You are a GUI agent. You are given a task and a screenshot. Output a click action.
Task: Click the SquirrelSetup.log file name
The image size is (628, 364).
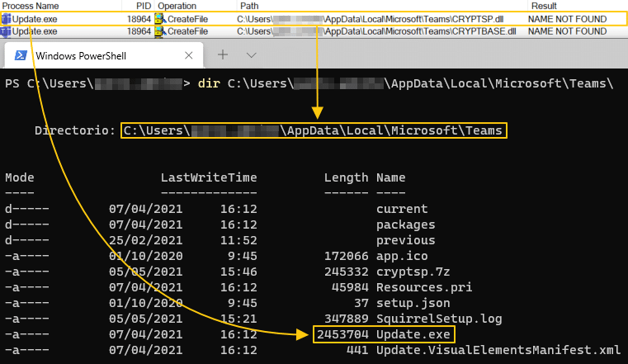[x=439, y=319]
